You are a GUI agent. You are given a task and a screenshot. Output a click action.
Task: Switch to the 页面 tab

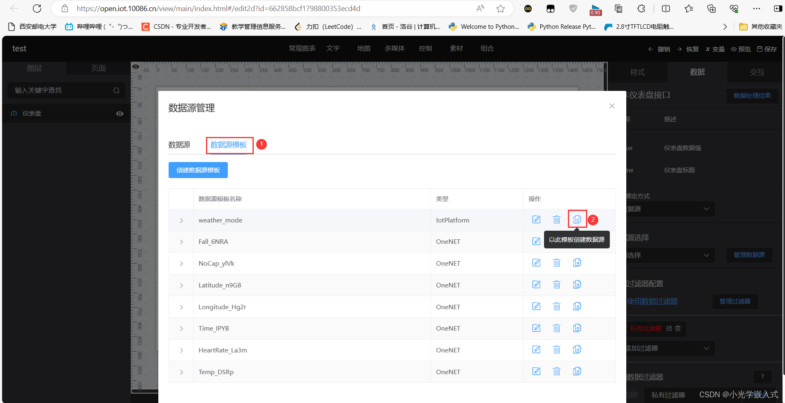click(x=98, y=68)
